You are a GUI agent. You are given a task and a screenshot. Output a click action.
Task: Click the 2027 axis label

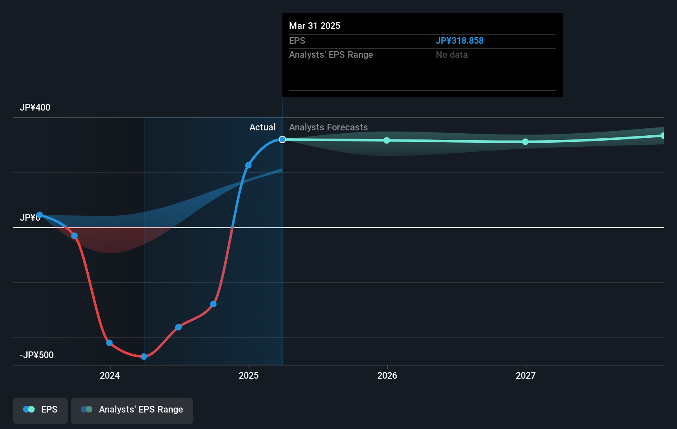coord(526,375)
